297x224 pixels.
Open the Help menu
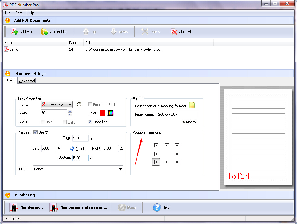(x=30, y=13)
